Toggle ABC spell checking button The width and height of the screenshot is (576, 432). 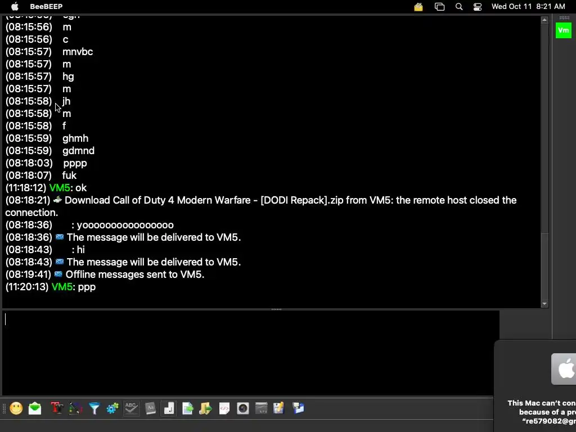click(x=132, y=408)
